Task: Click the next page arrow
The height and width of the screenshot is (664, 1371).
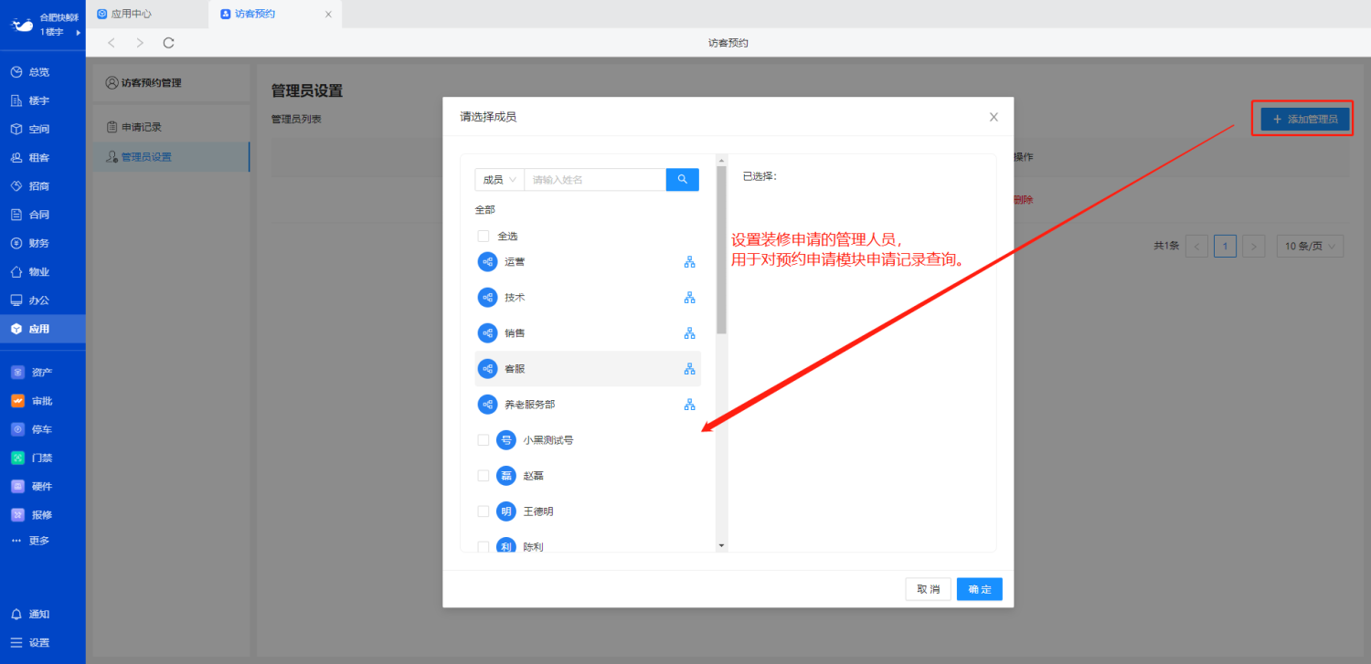Action: click(1254, 246)
